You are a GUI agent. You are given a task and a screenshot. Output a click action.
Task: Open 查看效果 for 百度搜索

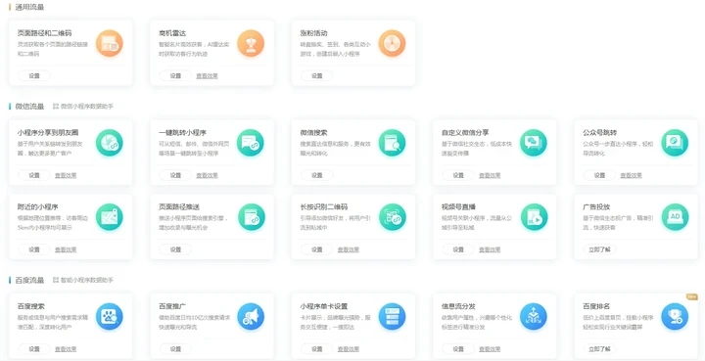[66, 349]
